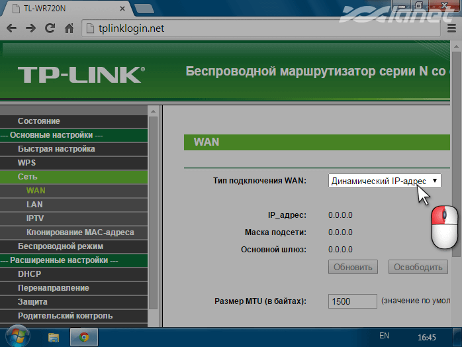The width and height of the screenshot is (462, 347).
Task: Click the Маска подсети value 0.0.0.0
Action: click(340, 232)
